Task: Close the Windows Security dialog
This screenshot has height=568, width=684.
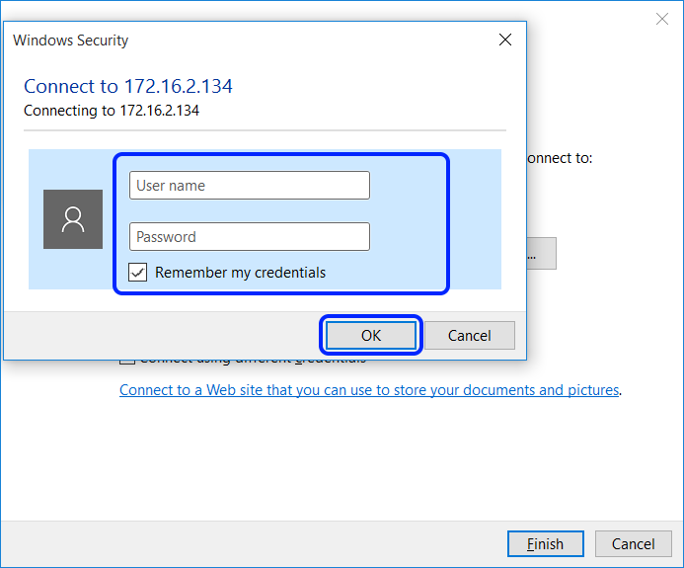Action: click(x=505, y=40)
